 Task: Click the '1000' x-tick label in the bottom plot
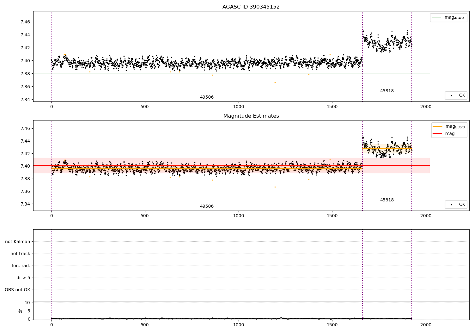pyautogui.click(x=239, y=325)
